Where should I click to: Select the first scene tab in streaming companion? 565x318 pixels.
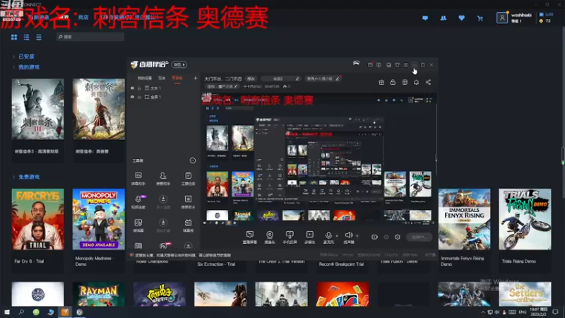pyautogui.click(x=145, y=78)
